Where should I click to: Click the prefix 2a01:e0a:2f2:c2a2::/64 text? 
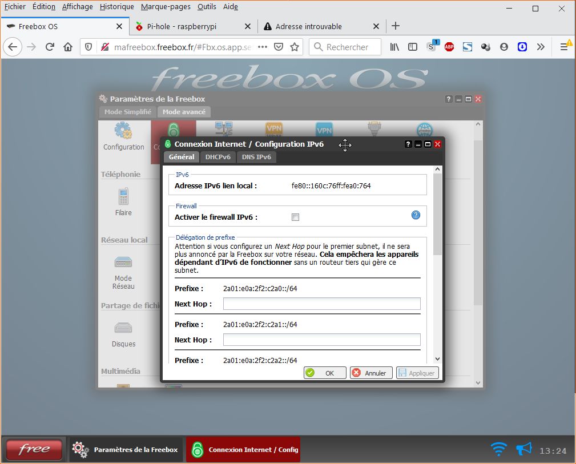(260, 360)
